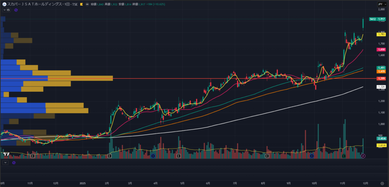Click the yellow 1,783 moving average label
This screenshot has width=389, height=187.
coord(381,35)
